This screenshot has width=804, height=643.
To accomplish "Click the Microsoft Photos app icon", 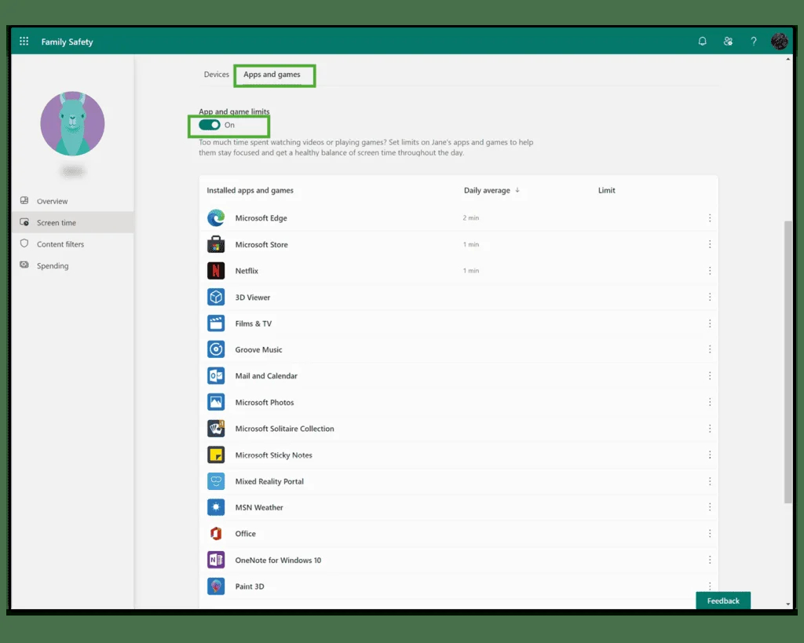I will coord(216,402).
